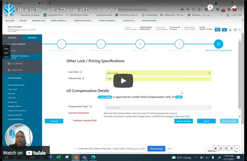Image resolution: width=247 pixels, height=161 pixels.
Task: Expand the bookmarks overflow chevron
Action: coord(222,15)
